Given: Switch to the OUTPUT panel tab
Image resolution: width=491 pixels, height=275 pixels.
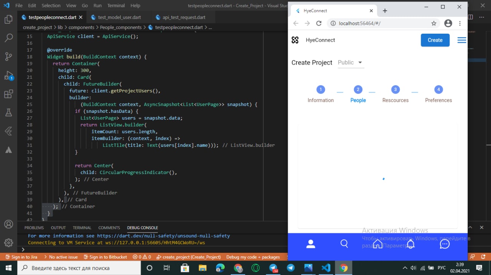Looking at the screenshot, I should [58, 228].
